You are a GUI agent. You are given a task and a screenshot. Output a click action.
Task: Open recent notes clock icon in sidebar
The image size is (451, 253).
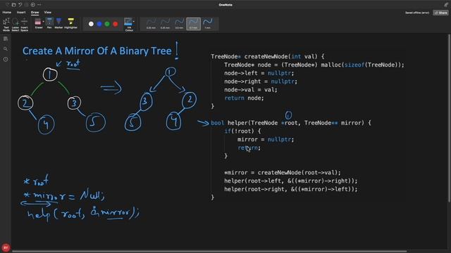point(6,59)
